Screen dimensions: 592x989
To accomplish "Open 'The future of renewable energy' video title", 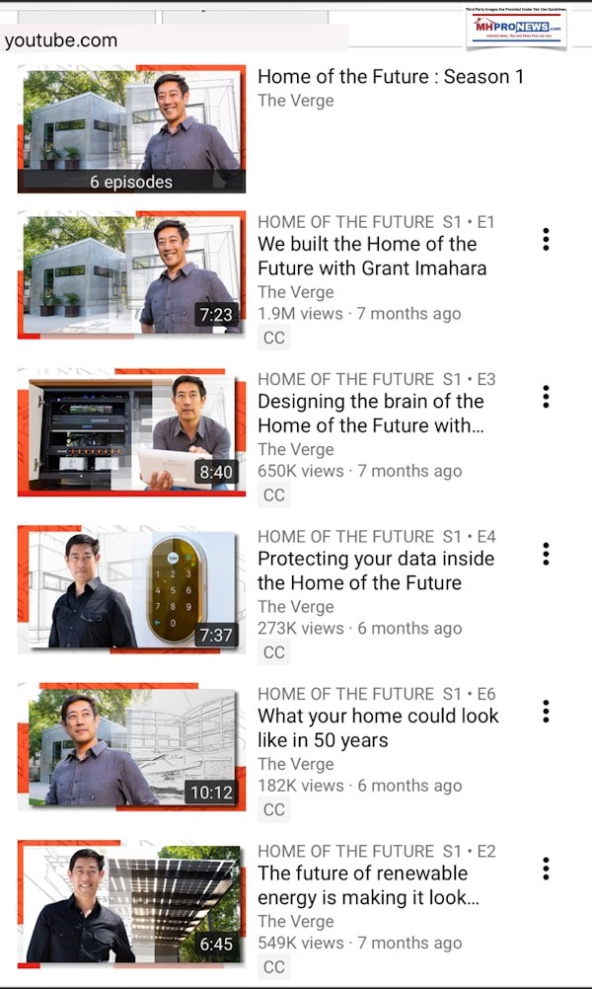I will (369, 885).
